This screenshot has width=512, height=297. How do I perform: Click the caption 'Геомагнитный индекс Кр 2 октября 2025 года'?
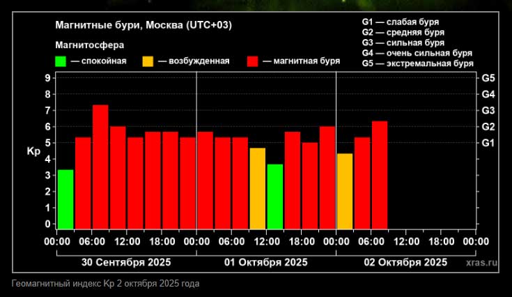(106, 284)
